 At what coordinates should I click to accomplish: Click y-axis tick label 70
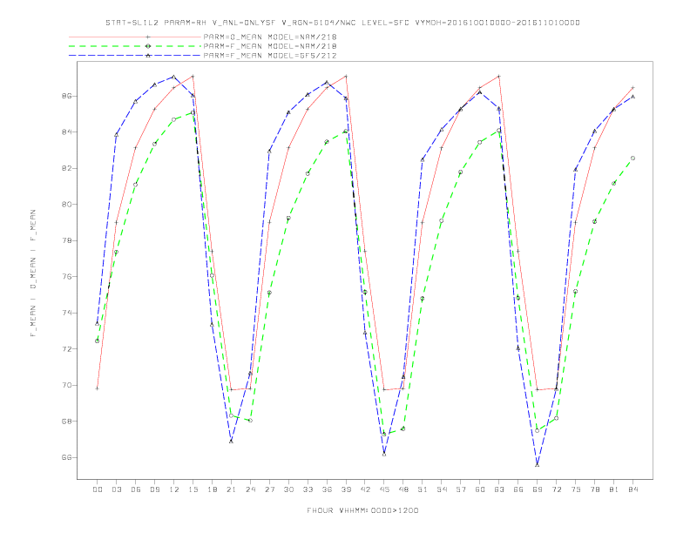click(66, 385)
